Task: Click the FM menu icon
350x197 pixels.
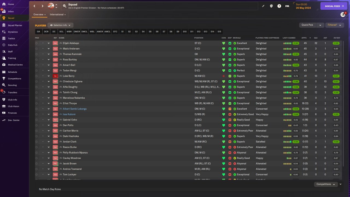Action: [287, 6]
